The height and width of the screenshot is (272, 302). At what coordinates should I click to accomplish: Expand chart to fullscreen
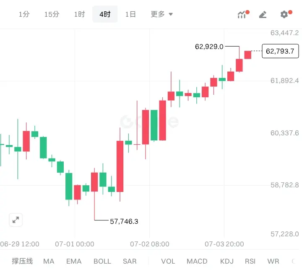pos(16,220)
